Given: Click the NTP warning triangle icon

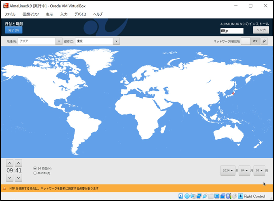Looking at the screenshot, I should point(4,188).
